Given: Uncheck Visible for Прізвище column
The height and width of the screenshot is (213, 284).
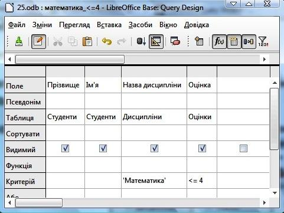Looking at the screenshot, I should tap(65, 149).
